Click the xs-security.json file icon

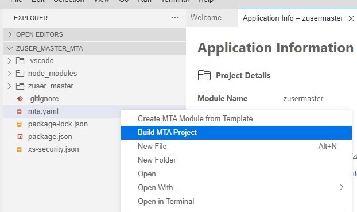coord(20,149)
